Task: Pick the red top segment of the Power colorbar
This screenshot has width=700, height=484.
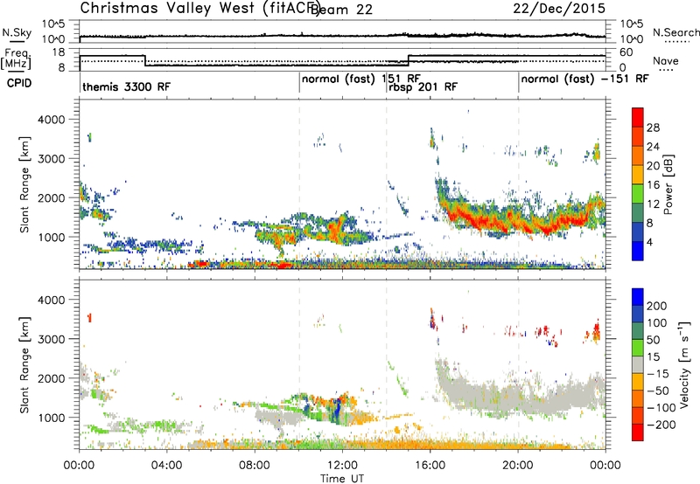Action: click(638, 117)
